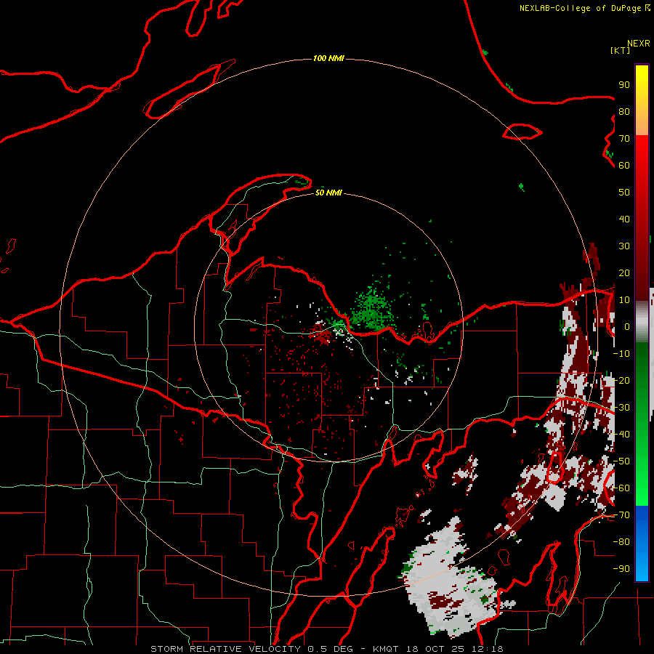The height and width of the screenshot is (654, 654).
Task: Click the 50 NMI range ring label
Action: (328, 193)
